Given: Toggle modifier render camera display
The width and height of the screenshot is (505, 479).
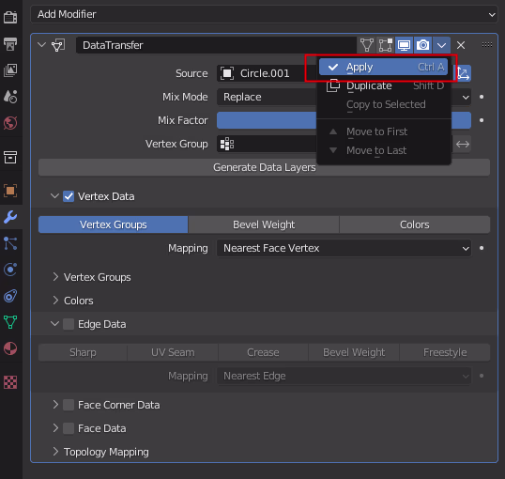Looking at the screenshot, I should pyautogui.click(x=422, y=45).
